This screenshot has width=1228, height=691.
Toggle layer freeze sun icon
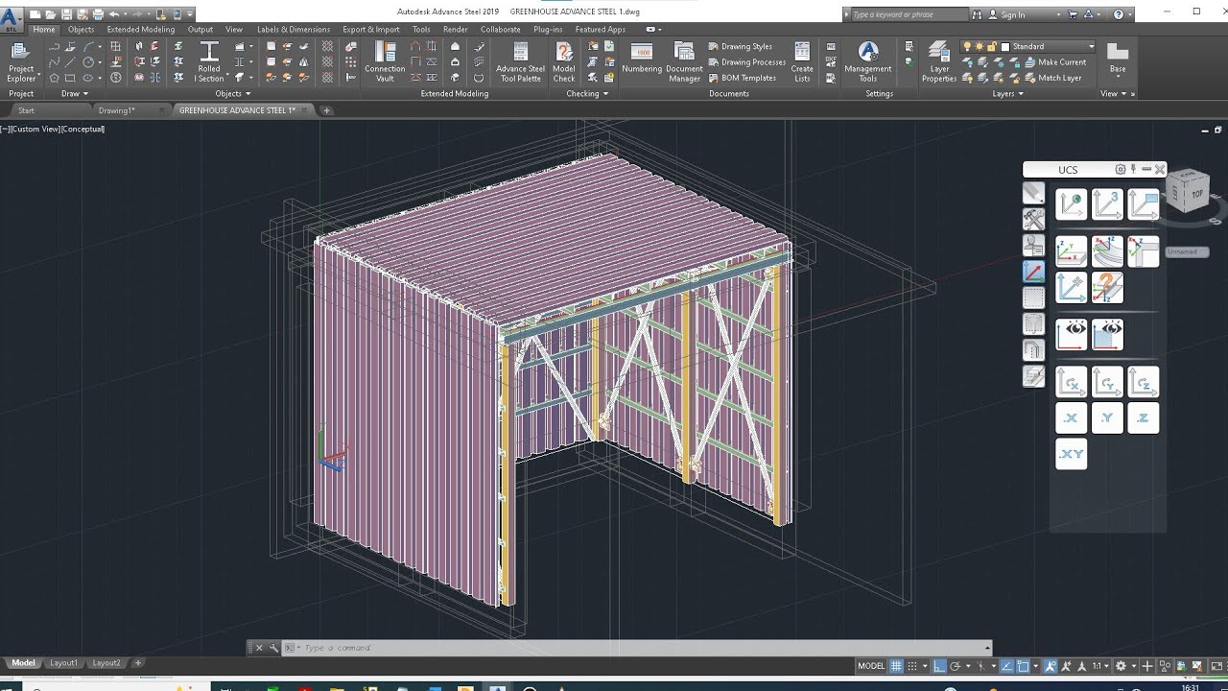[980, 46]
